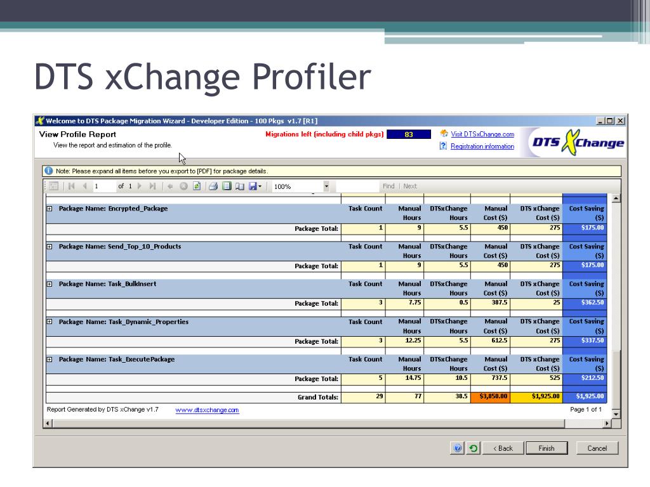Click the green restart arrow button
Screen dimensions: 650x487
pyautogui.click(x=474, y=448)
